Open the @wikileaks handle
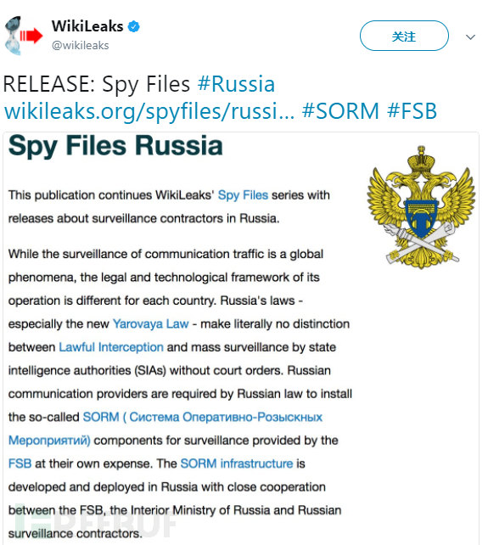 pos(81,46)
